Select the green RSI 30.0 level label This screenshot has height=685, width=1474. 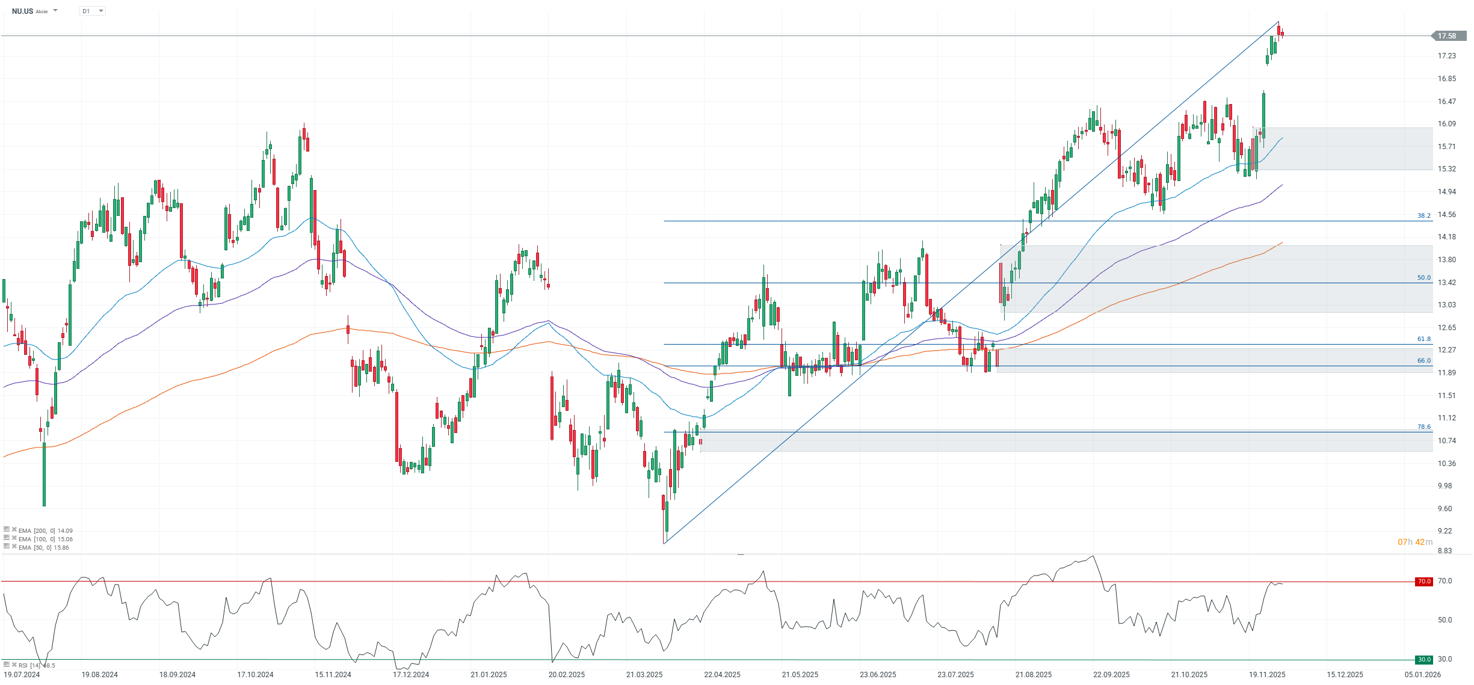point(1423,660)
